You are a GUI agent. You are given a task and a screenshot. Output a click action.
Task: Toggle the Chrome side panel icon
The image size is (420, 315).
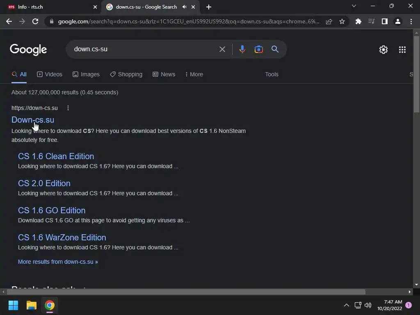(x=384, y=21)
